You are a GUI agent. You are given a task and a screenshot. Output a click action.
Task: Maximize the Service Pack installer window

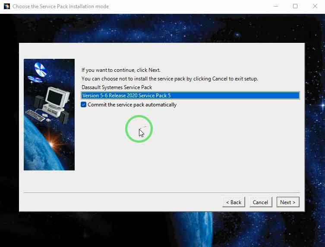pos(295,6)
